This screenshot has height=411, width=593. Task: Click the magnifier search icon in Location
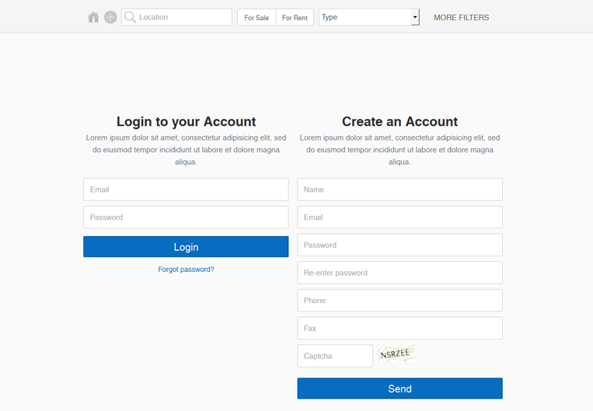pyautogui.click(x=130, y=17)
